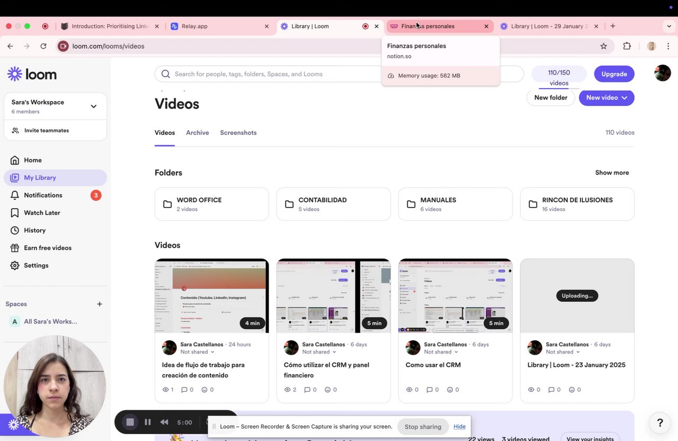Expand Sara's Workspace switcher
This screenshot has height=441, width=678.
pos(55,106)
